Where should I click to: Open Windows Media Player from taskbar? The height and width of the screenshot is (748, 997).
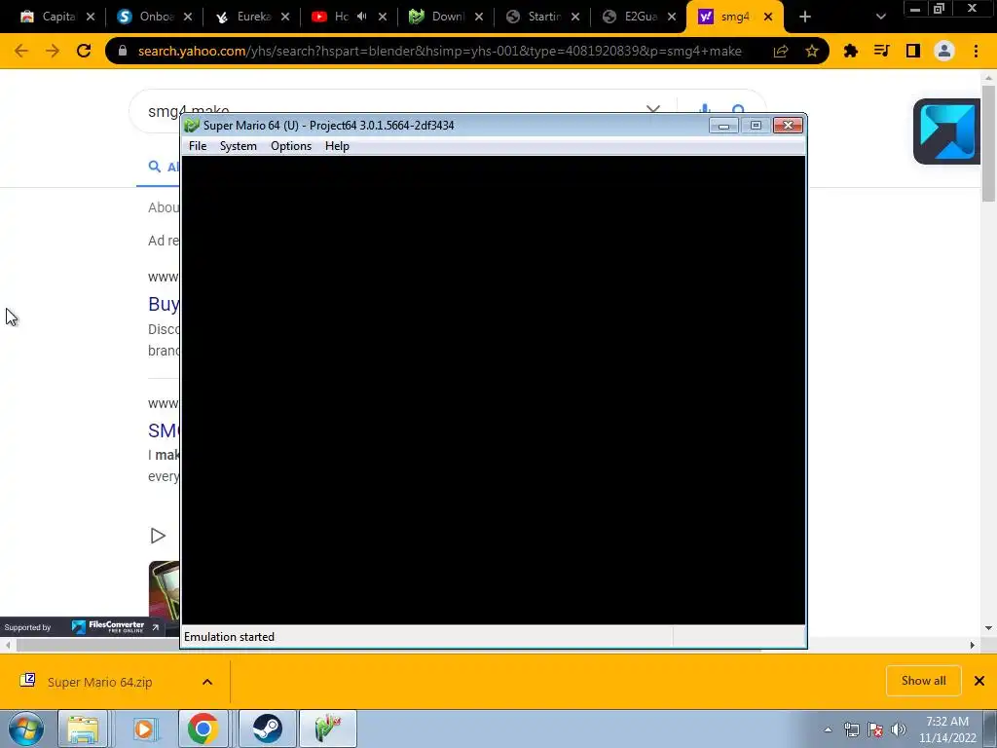(x=144, y=729)
